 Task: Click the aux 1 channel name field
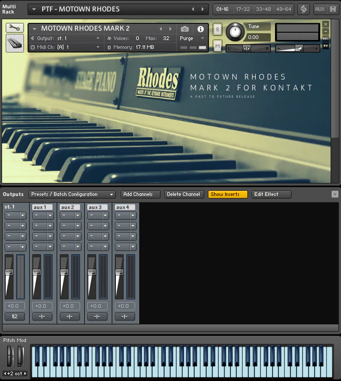[x=43, y=207]
